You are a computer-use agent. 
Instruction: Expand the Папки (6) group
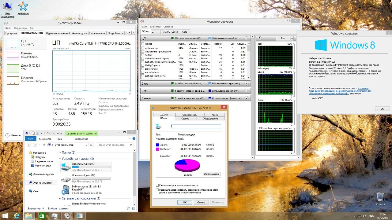pos(60,152)
